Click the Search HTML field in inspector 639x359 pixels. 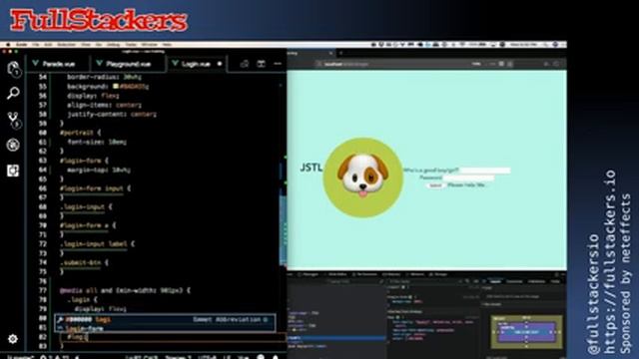pos(338,281)
